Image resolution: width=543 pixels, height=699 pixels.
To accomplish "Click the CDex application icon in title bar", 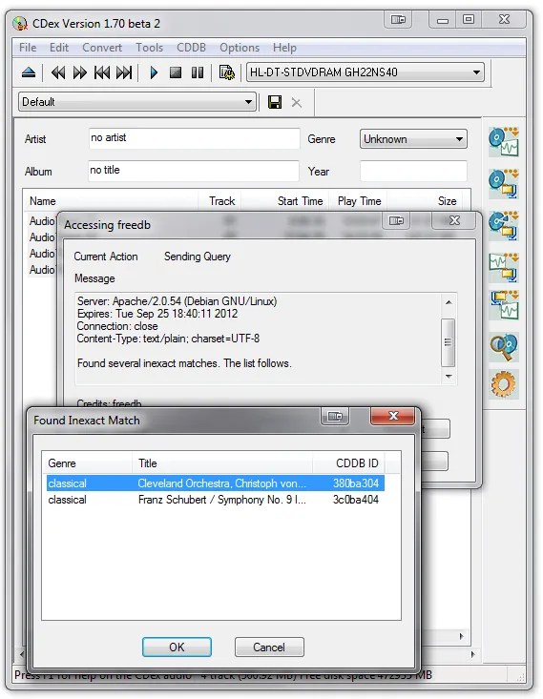I will [20, 23].
